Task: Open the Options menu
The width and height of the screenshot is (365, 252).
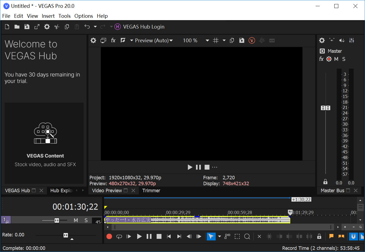Action: pos(84,16)
